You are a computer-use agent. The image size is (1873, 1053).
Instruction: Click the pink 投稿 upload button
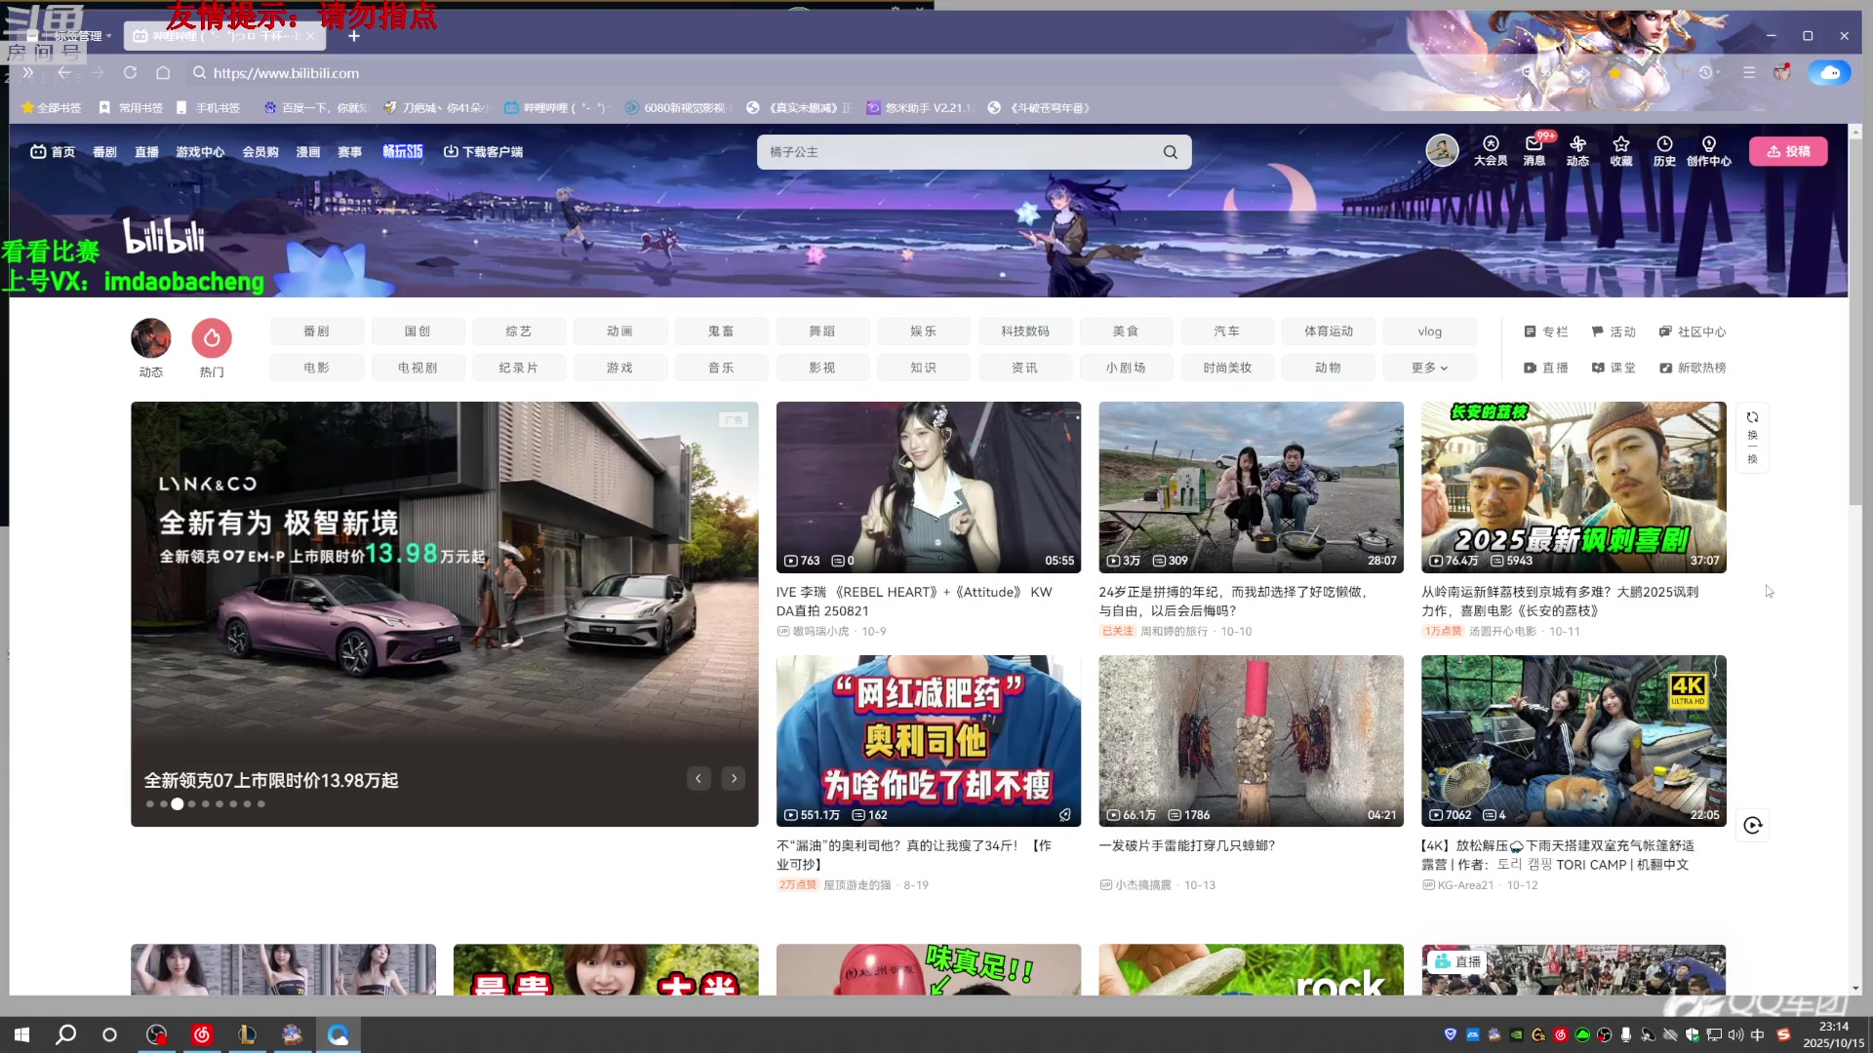1788,151
